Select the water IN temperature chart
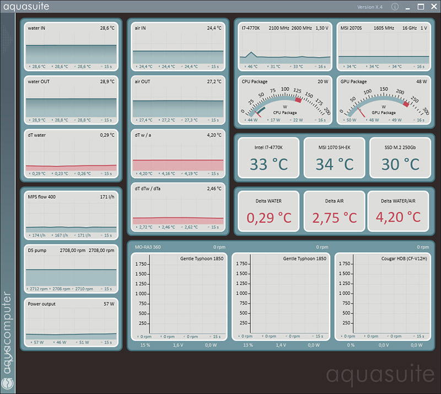The height and width of the screenshot is (394, 441). point(71,47)
